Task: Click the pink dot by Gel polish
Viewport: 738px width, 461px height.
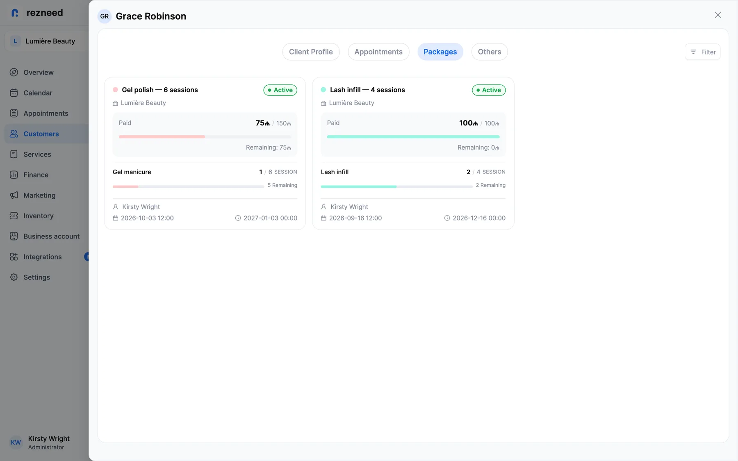Action: (x=116, y=90)
